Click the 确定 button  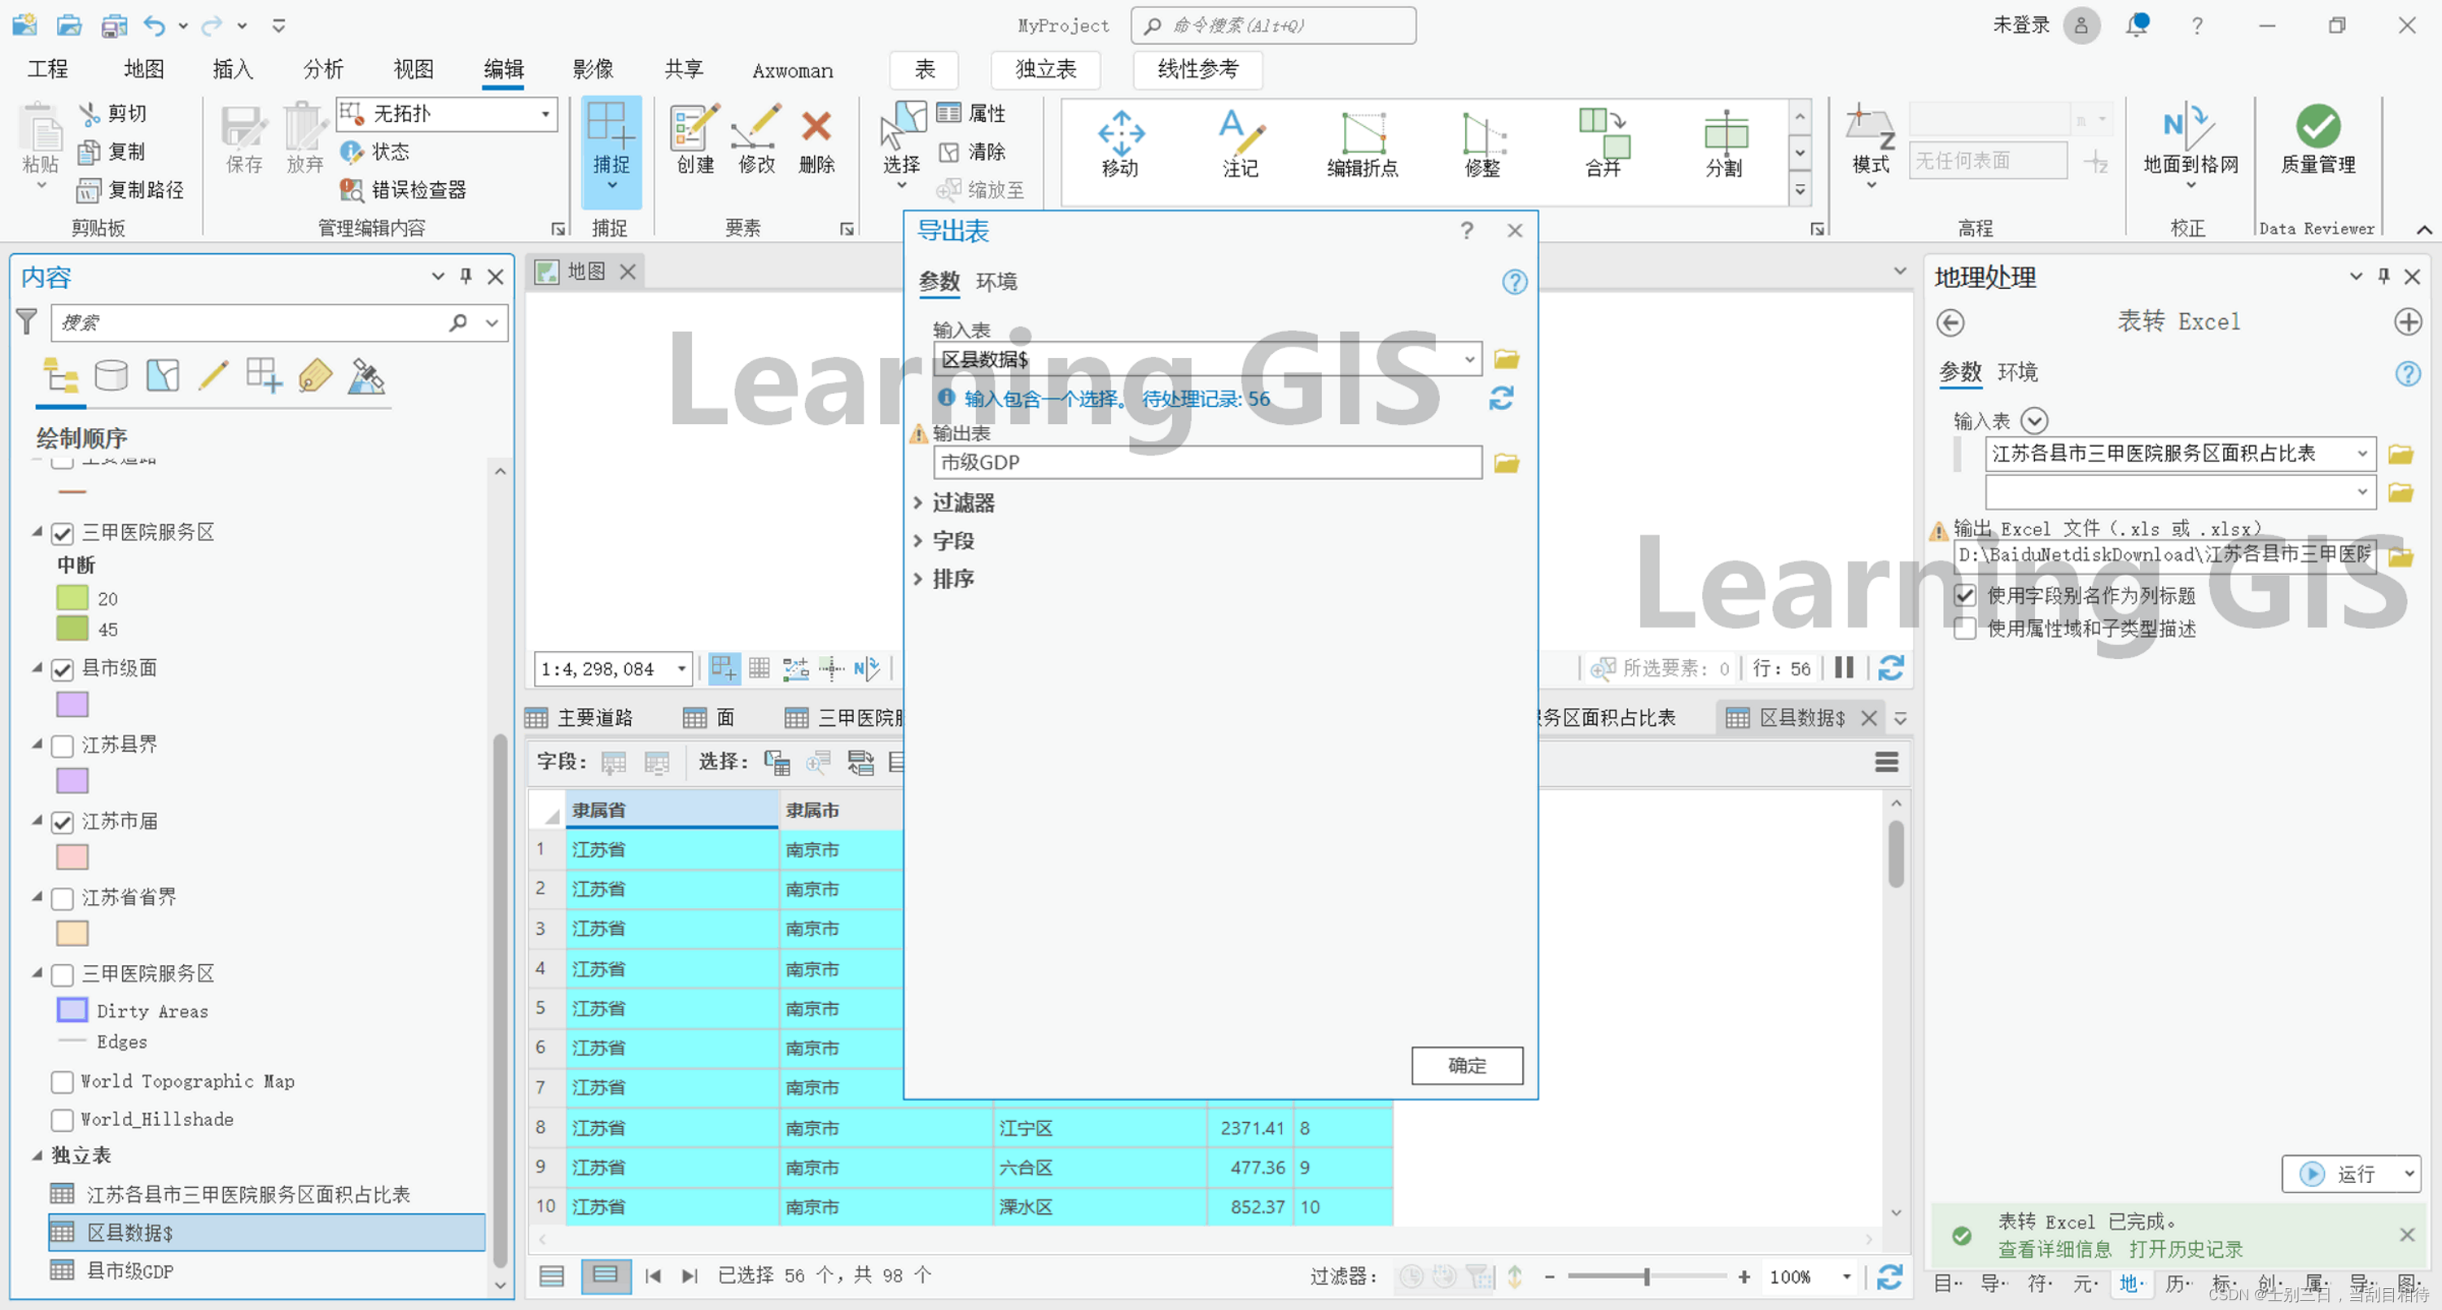coord(1467,1065)
